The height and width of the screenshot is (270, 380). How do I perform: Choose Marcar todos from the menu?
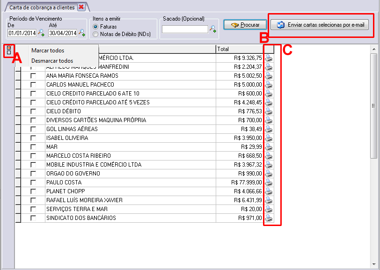click(48, 51)
